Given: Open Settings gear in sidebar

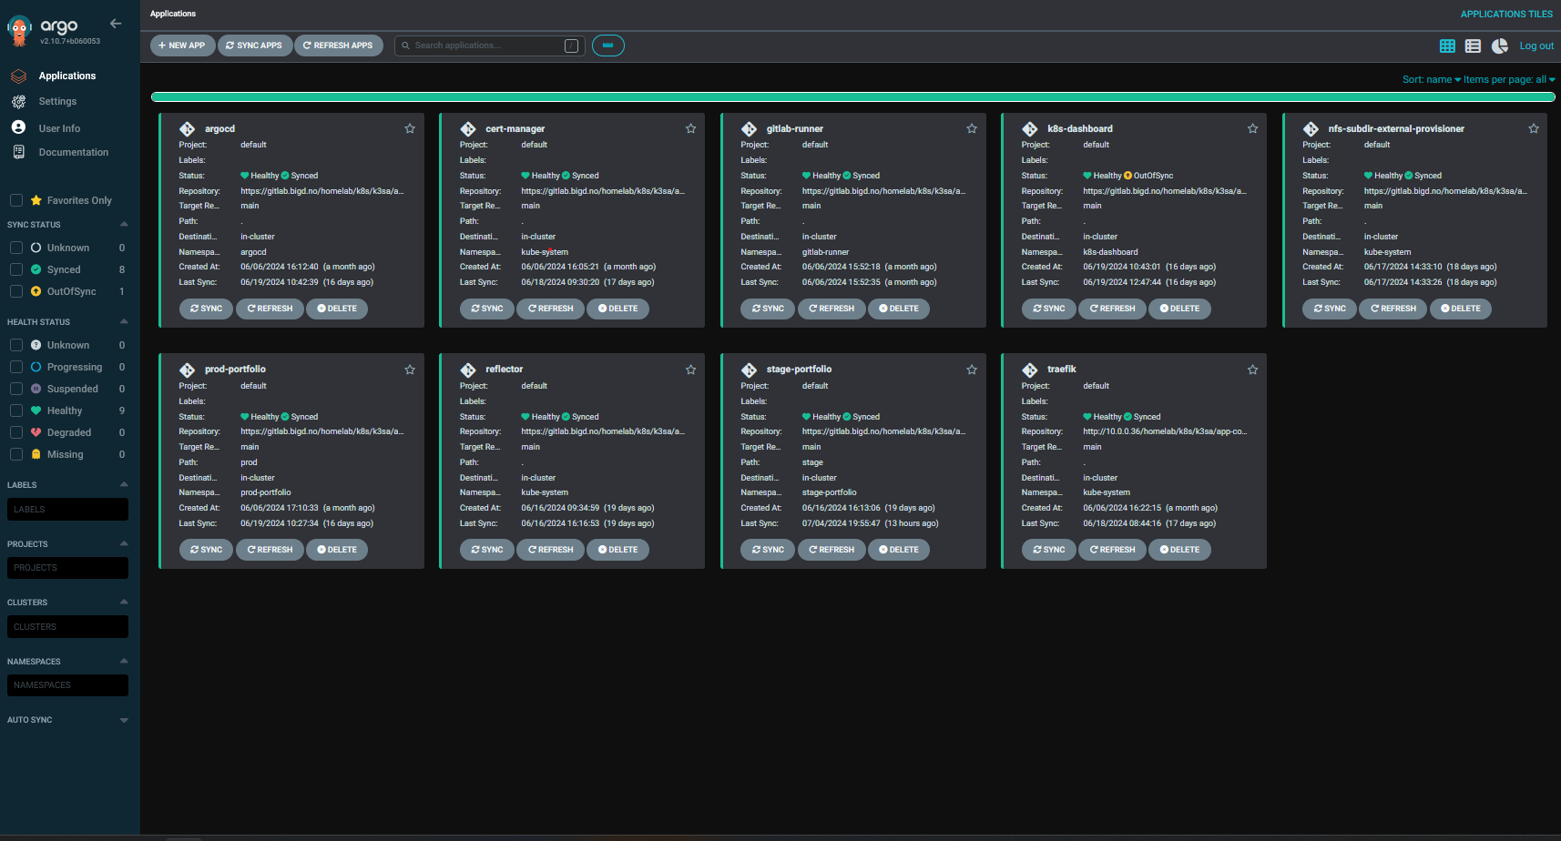Looking at the screenshot, I should (x=18, y=102).
